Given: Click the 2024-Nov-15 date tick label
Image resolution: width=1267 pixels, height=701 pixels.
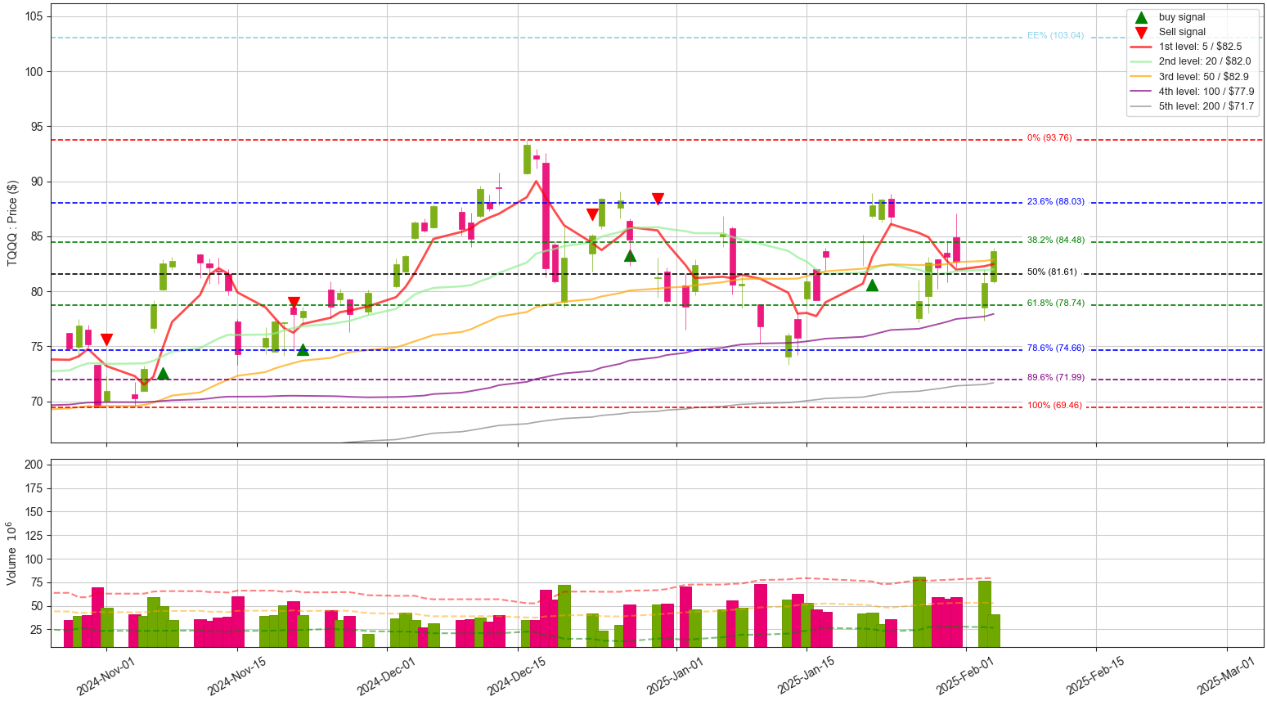Looking at the screenshot, I should (236, 676).
